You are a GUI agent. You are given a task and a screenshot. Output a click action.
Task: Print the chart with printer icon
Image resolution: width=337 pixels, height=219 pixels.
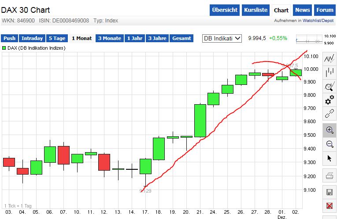click(330, 175)
